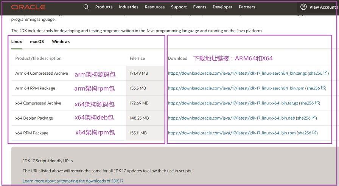This screenshot has width=339, height=186.
Task: Open the Products menu
Action: (x=104, y=7)
